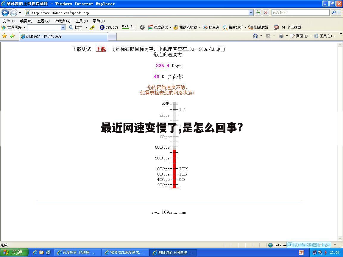Click the IME wrench settings icon

coord(327,245)
